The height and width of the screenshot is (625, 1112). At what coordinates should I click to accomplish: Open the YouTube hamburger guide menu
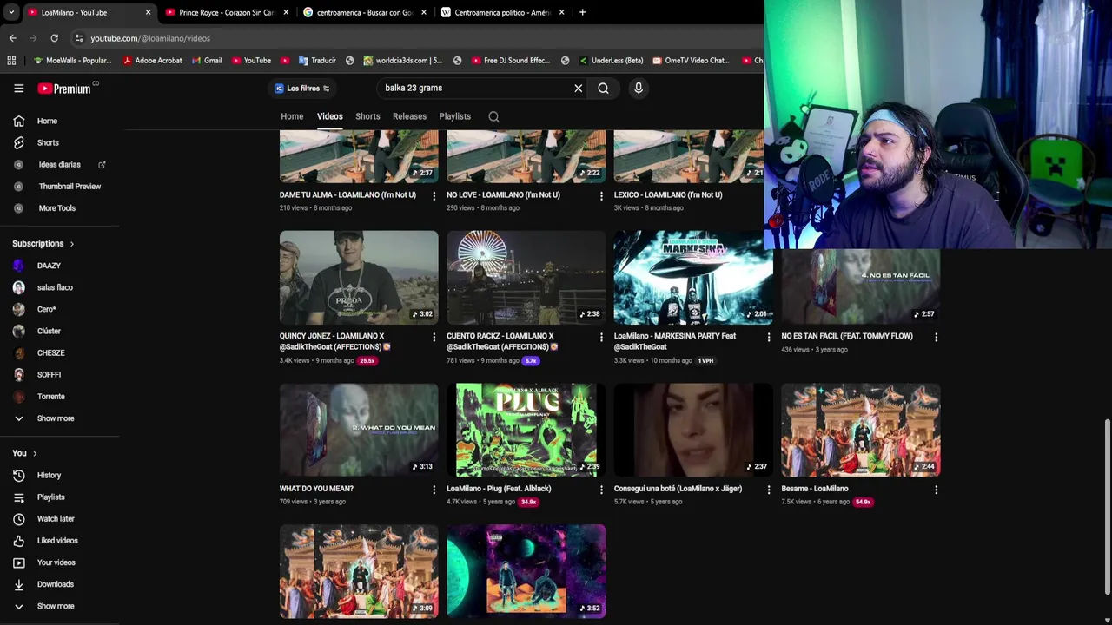(18, 88)
